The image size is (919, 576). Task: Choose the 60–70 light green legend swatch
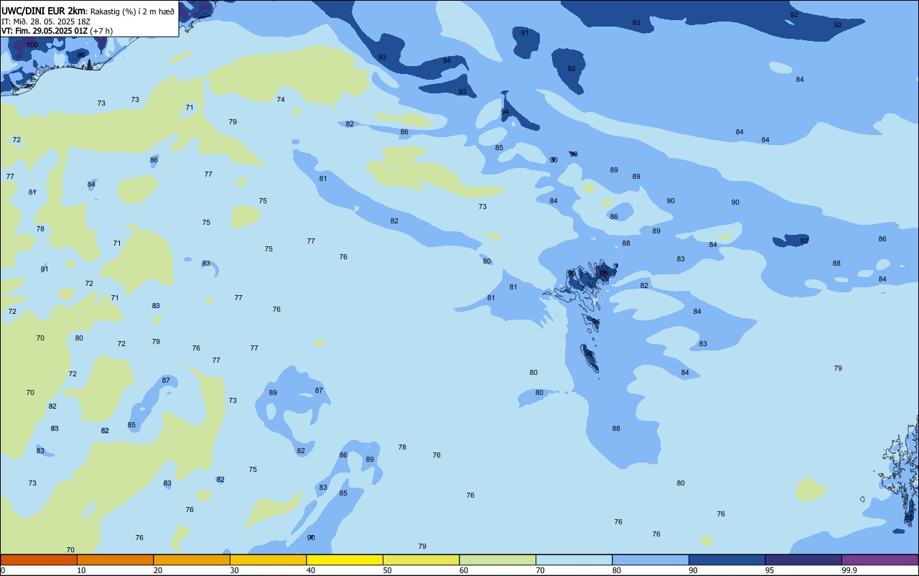(x=498, y=559)
